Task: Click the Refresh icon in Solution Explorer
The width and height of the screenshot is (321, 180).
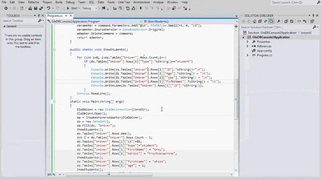Action: pyautogui.click(x=292, y=21)
